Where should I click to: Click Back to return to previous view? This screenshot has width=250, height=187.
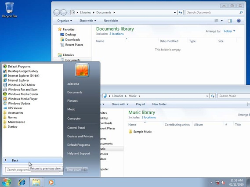tap(33, 160)
